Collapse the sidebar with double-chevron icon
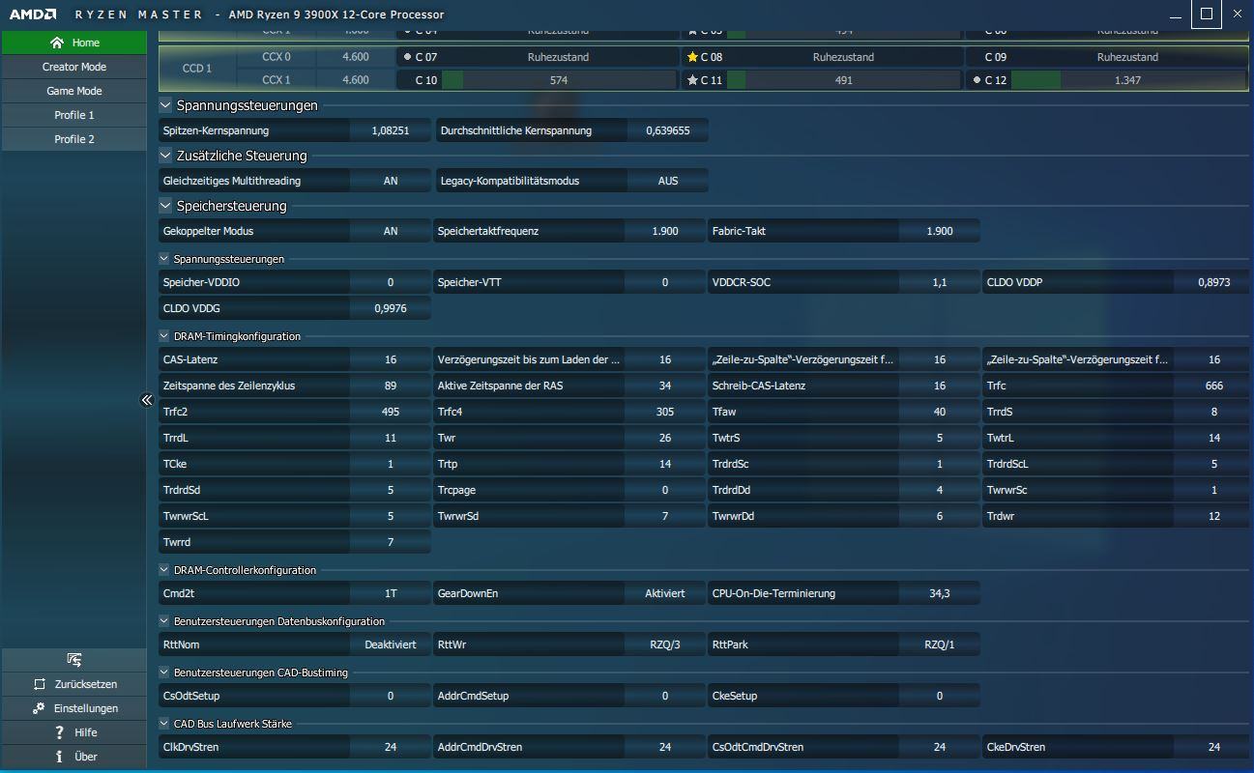The height and width of the screenshot is (773, 1254). pos(147,399)
